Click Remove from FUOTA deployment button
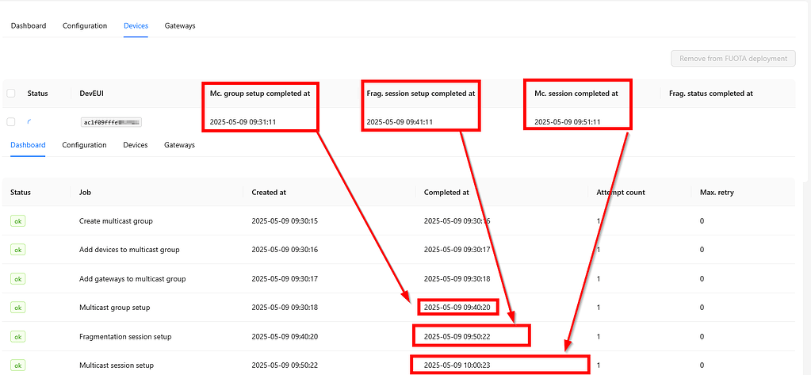The image size is (811, 375). click(733, 58)
